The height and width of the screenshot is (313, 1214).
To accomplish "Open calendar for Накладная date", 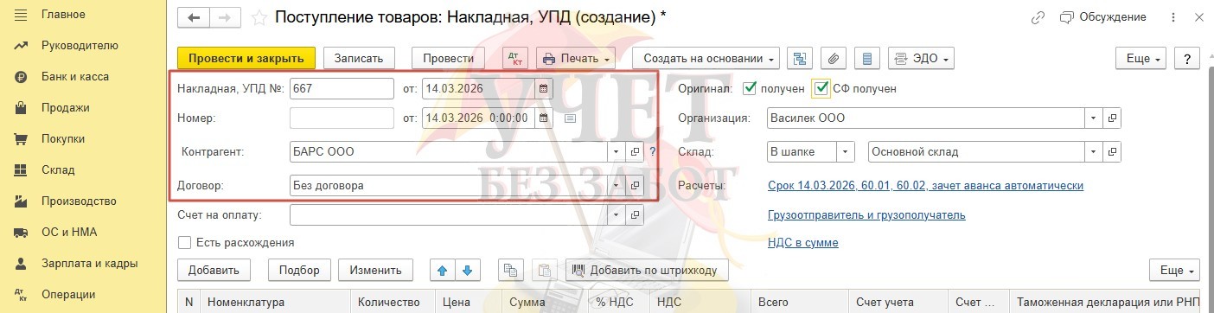I will coord(543,88).
